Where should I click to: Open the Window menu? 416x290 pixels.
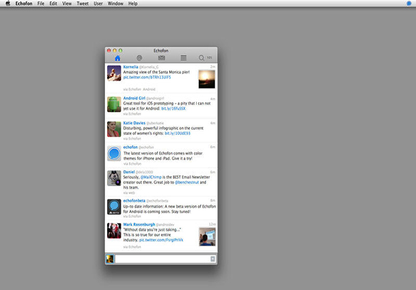pos(116,4)
